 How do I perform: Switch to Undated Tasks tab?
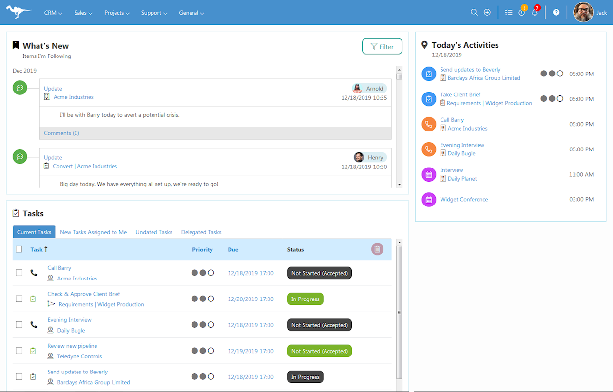coord(154,232)
